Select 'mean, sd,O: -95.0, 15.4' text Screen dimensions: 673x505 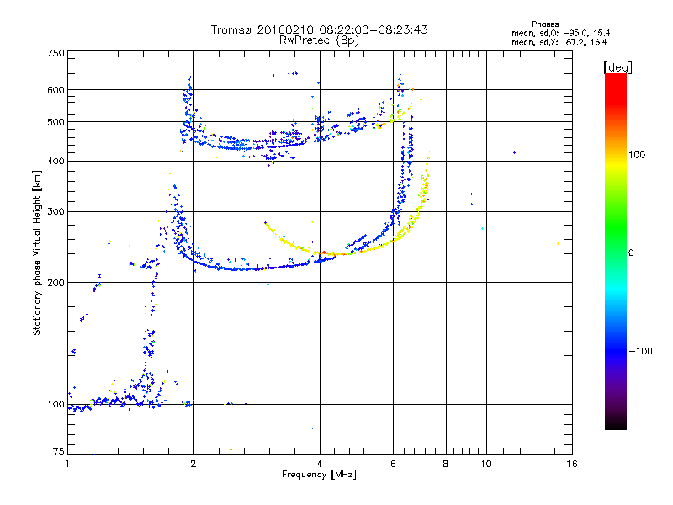(560, 33)
